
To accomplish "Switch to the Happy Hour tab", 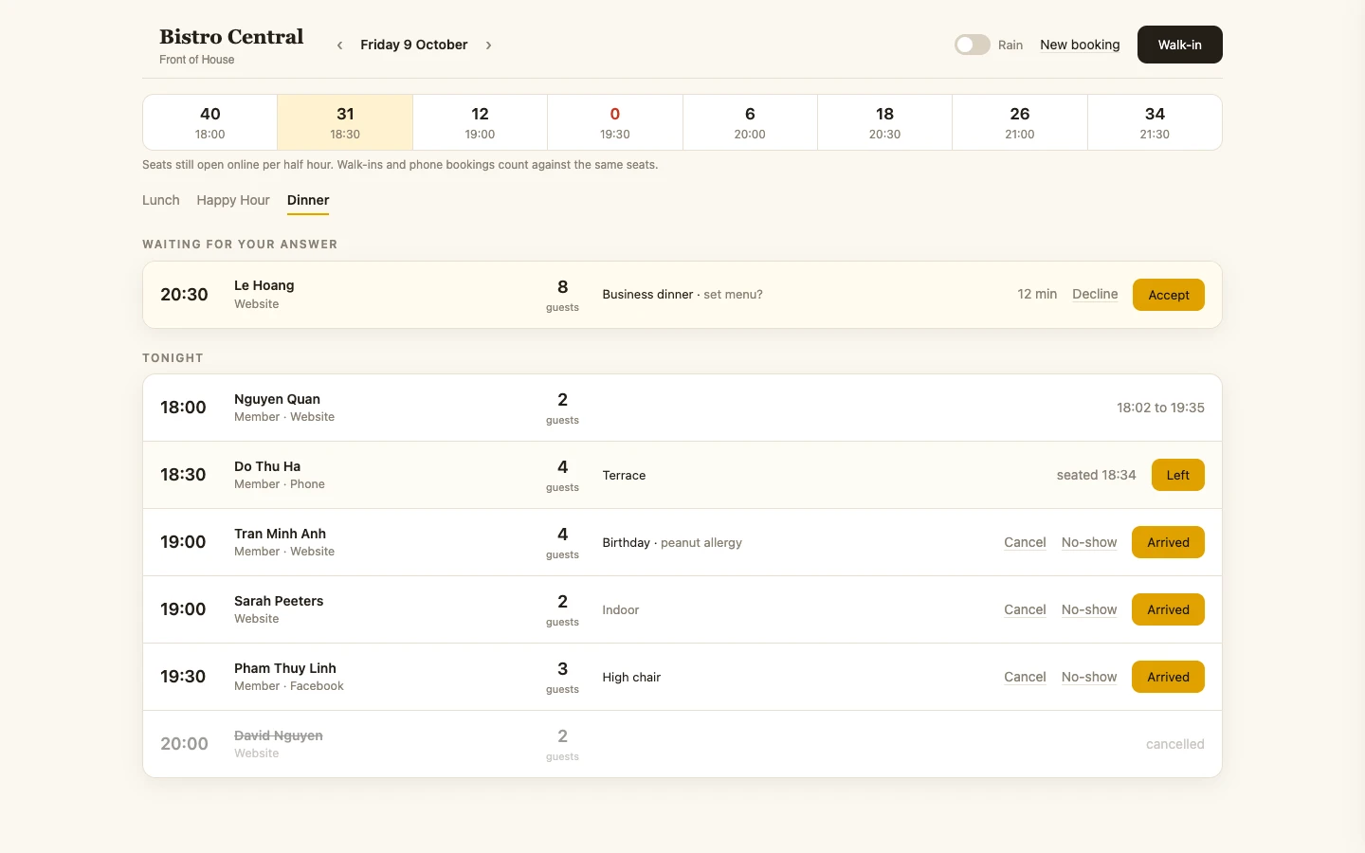I will (233, 200).
